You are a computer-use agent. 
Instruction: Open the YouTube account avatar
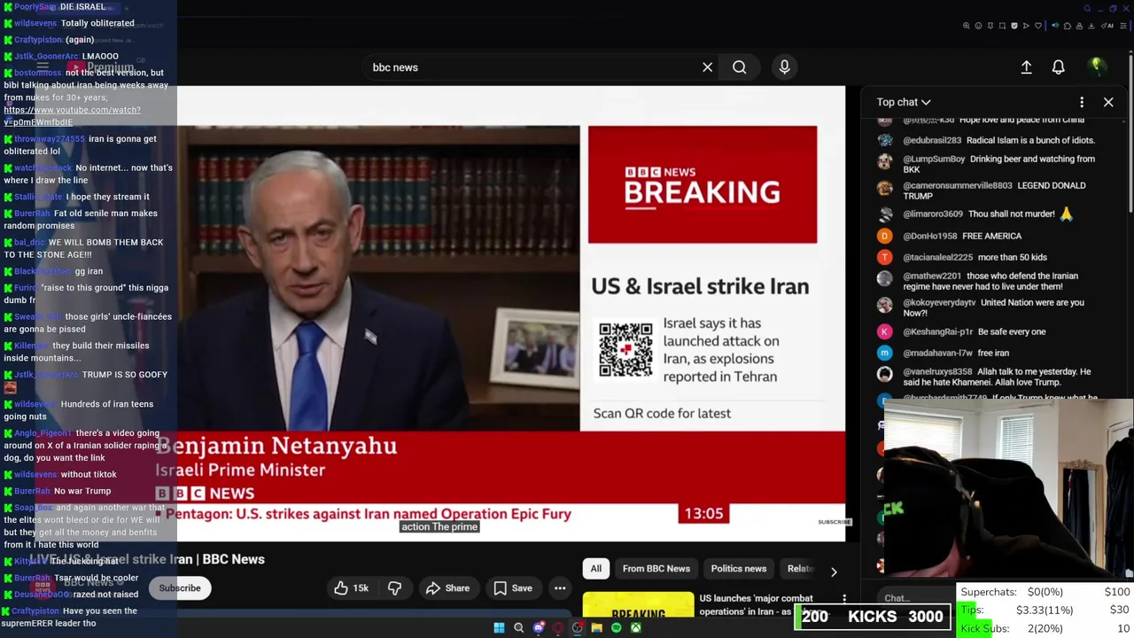[1096, 67]
